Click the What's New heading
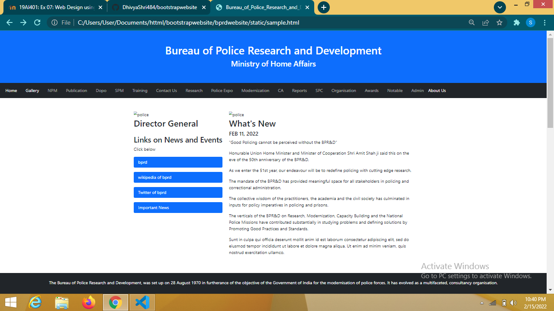The width and height of the screenshot is (554, 311). coord(252,124)
